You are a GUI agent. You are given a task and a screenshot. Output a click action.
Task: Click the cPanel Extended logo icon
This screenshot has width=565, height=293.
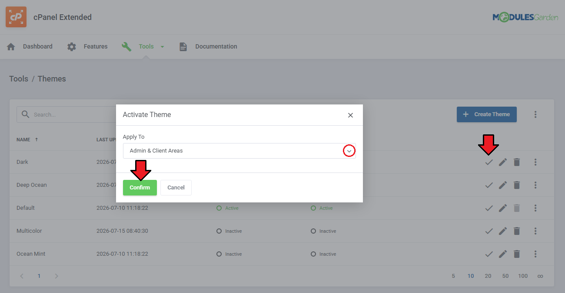coord(16,17)
